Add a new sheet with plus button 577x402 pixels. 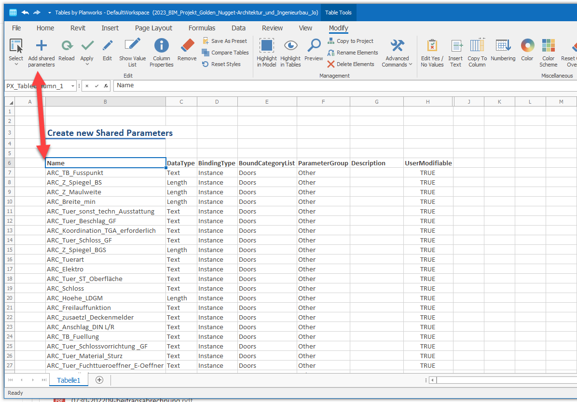click(x=99, y=380)
